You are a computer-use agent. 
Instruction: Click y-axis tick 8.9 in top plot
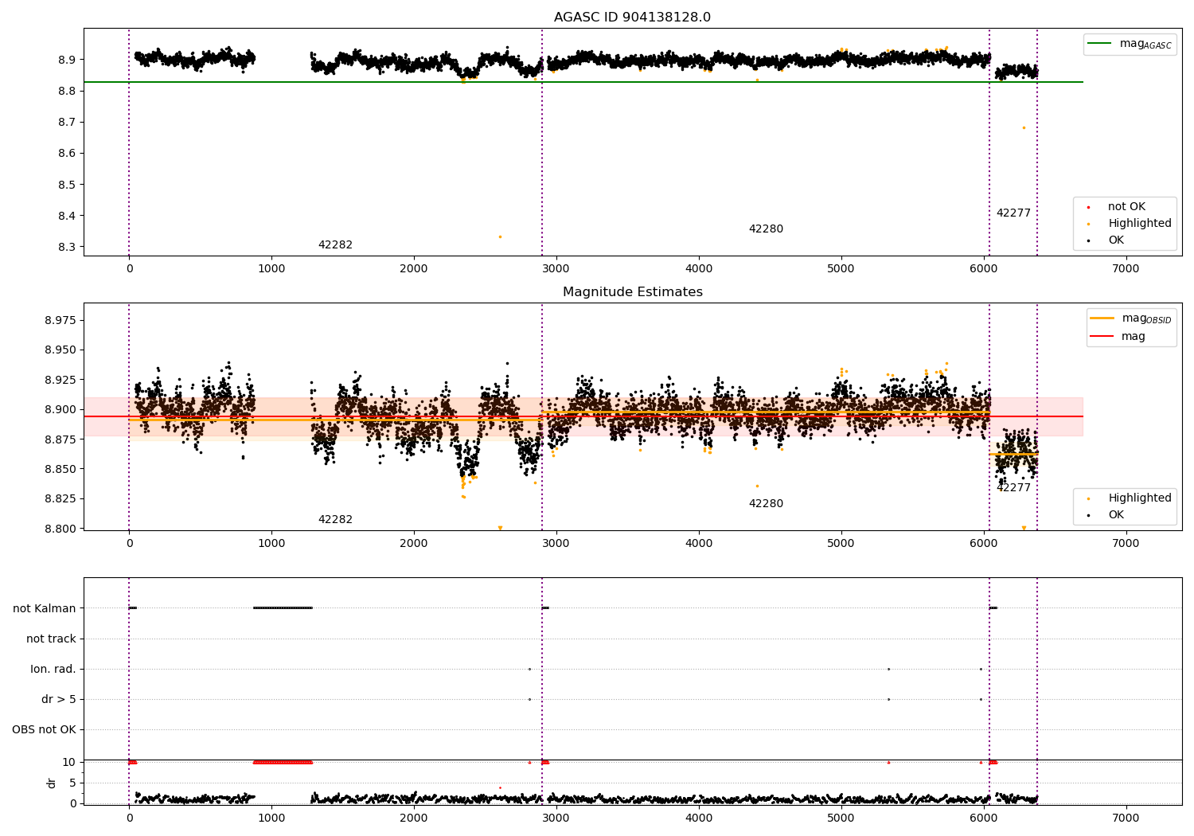point(66,60)
